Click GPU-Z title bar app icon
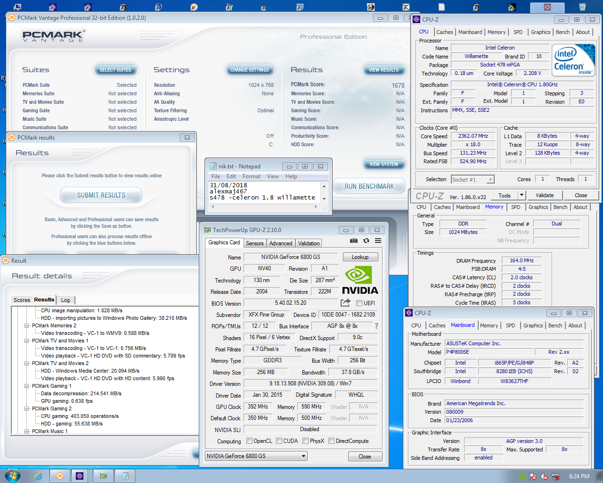The width and height of the screenshot is (603, 483). (x=207, y=230)
